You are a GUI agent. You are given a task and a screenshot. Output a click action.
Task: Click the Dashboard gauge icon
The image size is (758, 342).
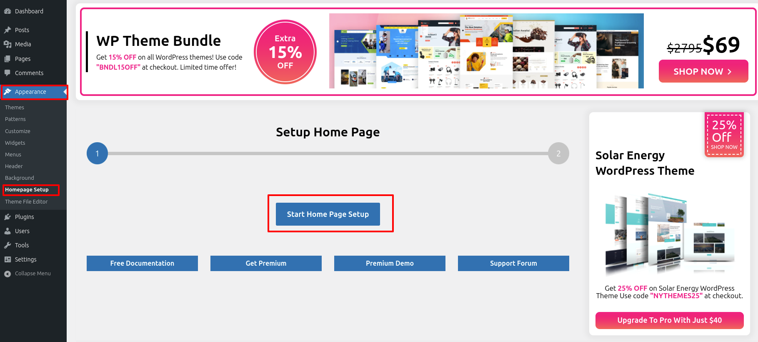click(x=8, y=11)
